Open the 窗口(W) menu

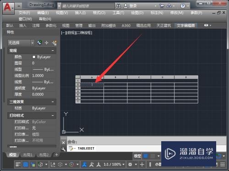[x=25, y=19]
